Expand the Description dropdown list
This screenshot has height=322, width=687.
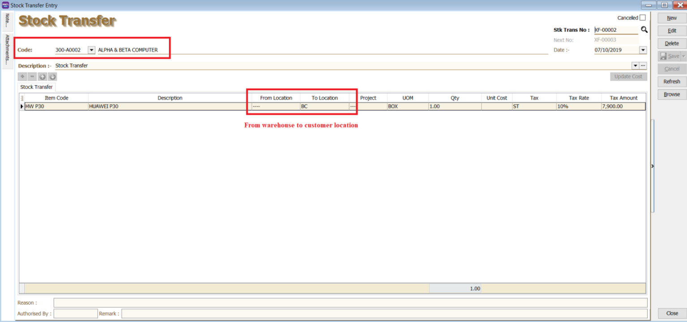click(x=635, y=66)
